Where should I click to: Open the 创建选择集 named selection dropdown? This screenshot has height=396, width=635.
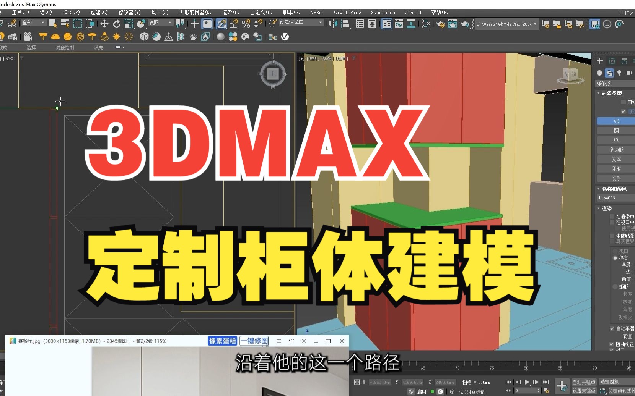click(x=301, y=23)
